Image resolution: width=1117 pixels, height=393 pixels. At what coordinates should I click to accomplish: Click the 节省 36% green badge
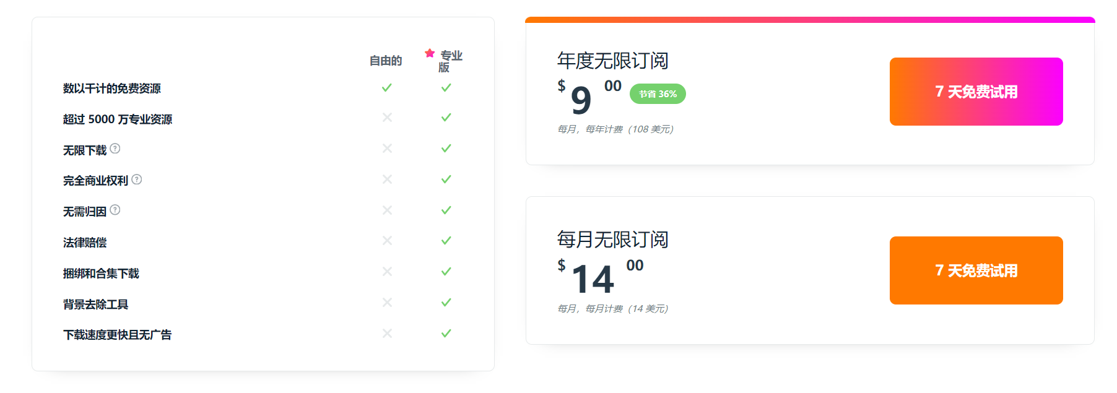[x=658, y=94]
